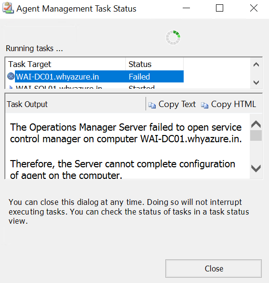Minimize the Agent Management Task Status window
Viewport: 269px width, 283px height.
coord(186,8)
